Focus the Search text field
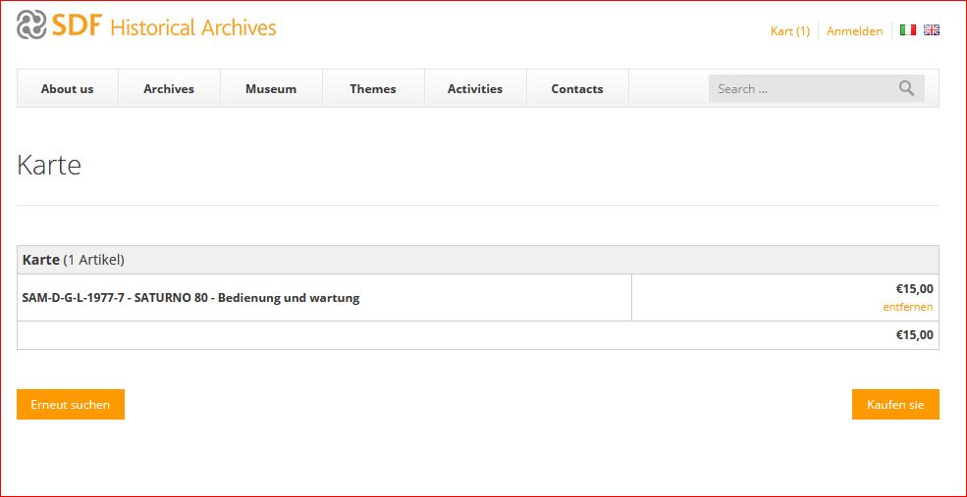The width and height of the screenshot is (967, 497). tap(800, 88)
